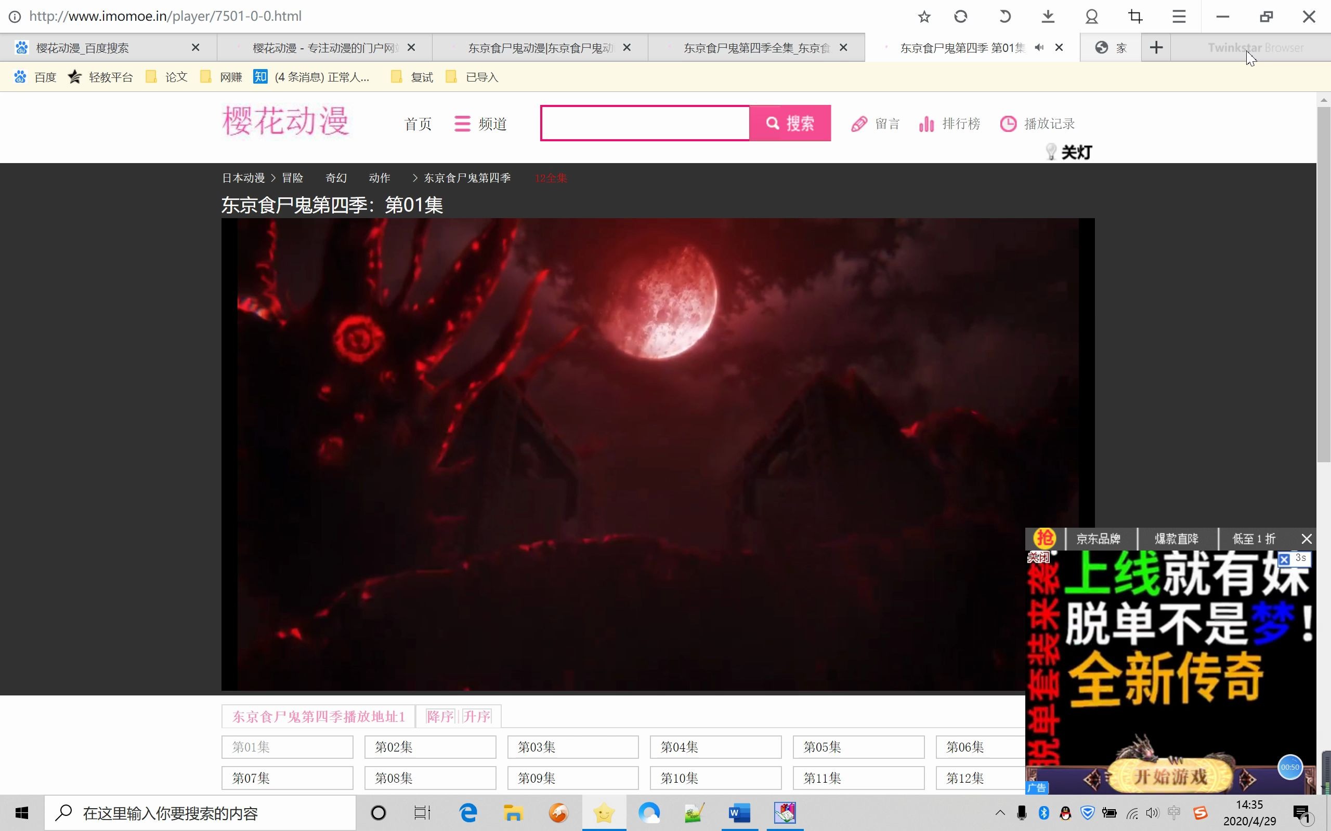Switch to 东京食尸鬼第四季全集 tab
This screenshot has height=831, width=1331.
tap(756, 48)
